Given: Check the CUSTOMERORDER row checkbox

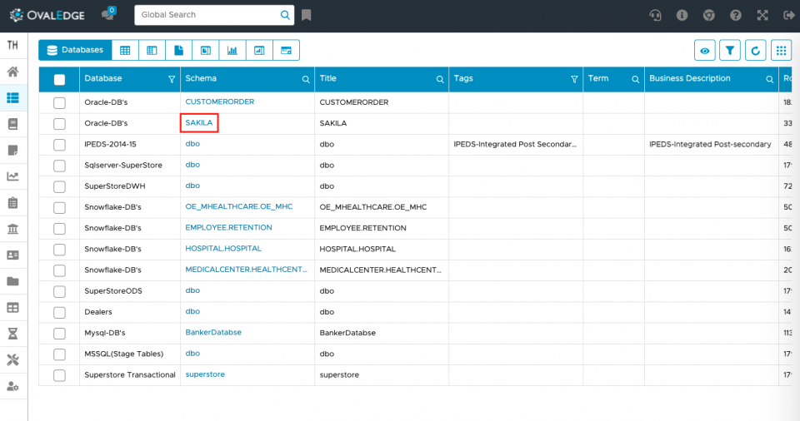Looking at the screenshot, I should [60, 103].
